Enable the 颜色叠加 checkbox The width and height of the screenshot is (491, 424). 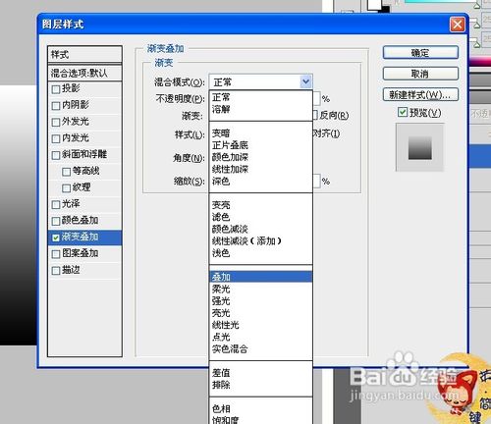pos(56,221)
